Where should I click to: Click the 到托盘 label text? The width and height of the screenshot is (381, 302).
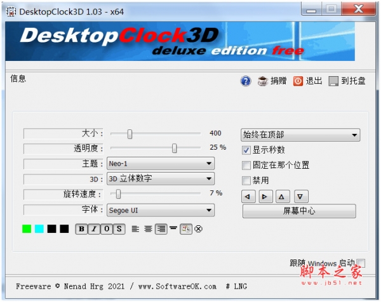(353, 81)
